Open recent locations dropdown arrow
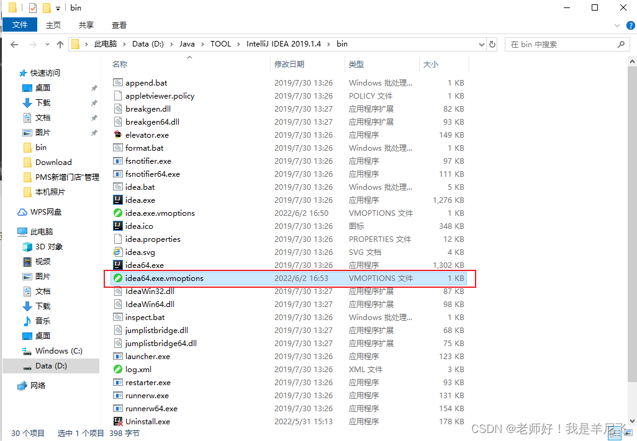This screenshot has height=441, width=637. click(47, 44)
